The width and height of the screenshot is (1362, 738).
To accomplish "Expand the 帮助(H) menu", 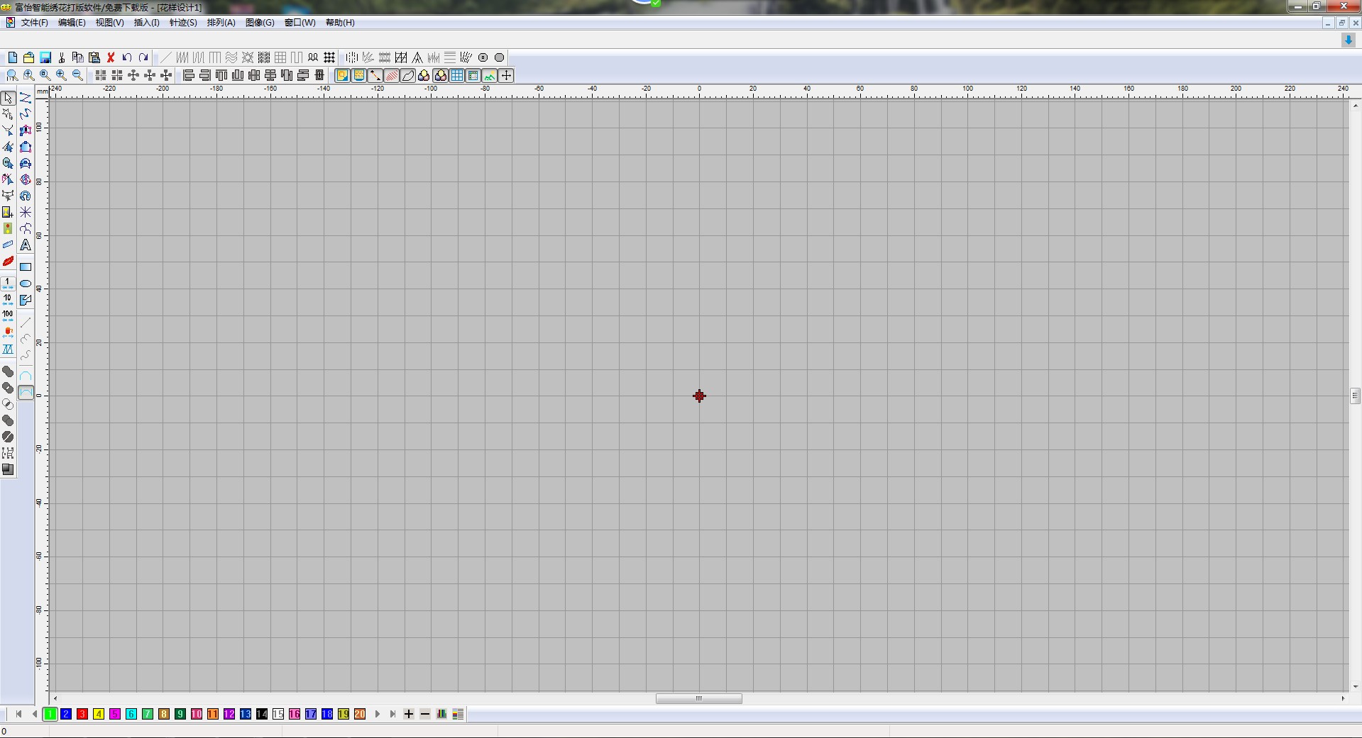I will (x=340, y=23).
